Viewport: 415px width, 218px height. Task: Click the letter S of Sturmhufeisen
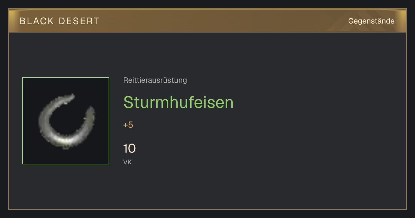coord(128,102)
